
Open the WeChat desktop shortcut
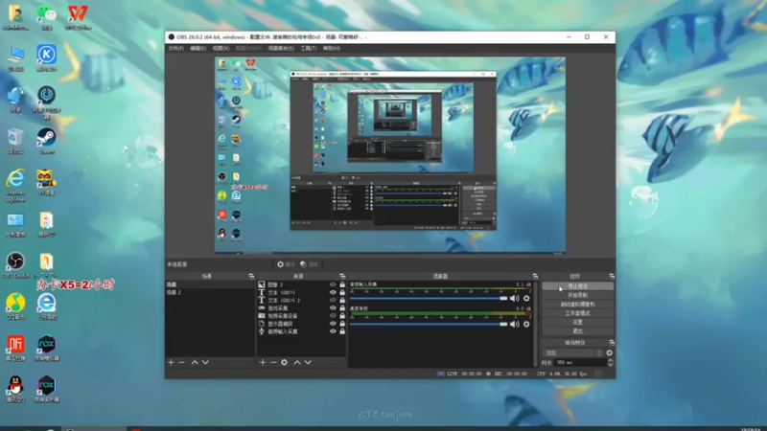click(46, 17)
